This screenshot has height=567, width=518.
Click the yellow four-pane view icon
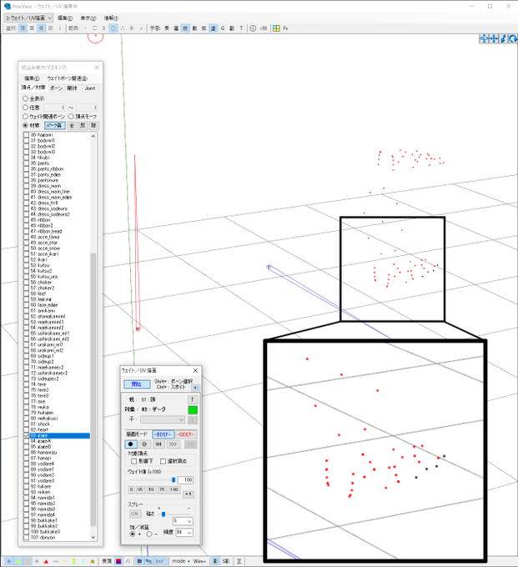point(276,28)
